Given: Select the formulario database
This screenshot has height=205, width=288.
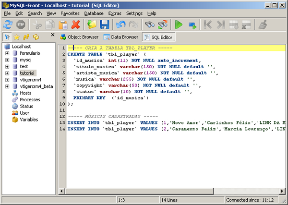Looking at the screenshot, I should 30,53.
